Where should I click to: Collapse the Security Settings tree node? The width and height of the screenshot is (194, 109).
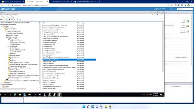pyautogui.click(x=5, y=37)
